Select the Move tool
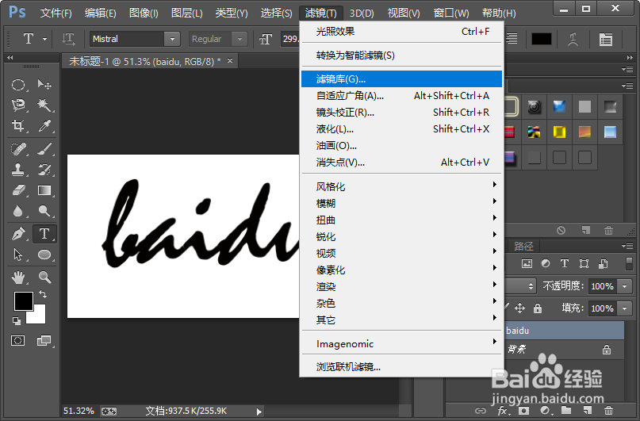 [44, 85]
